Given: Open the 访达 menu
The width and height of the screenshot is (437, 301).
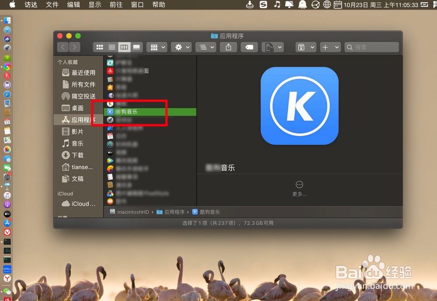Looking at the screenshot, I should pyautogui.click(x=31, y=5).
